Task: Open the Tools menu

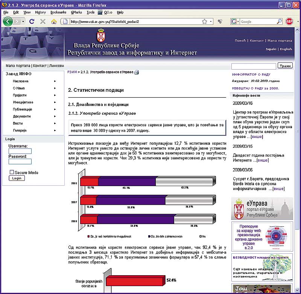Action: [x=91, y=12]
